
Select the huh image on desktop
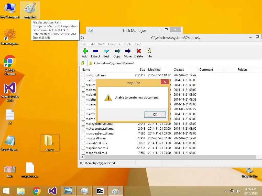click(10, 171)
